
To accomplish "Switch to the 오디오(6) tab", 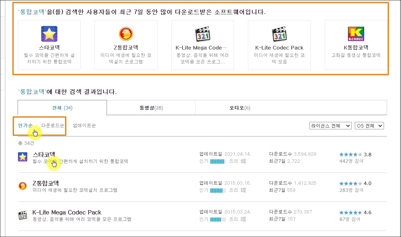I will click(x=240, y=108).
